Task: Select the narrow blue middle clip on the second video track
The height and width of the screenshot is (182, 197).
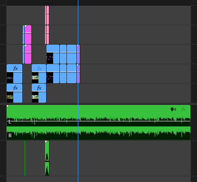Action: [63, 74]
